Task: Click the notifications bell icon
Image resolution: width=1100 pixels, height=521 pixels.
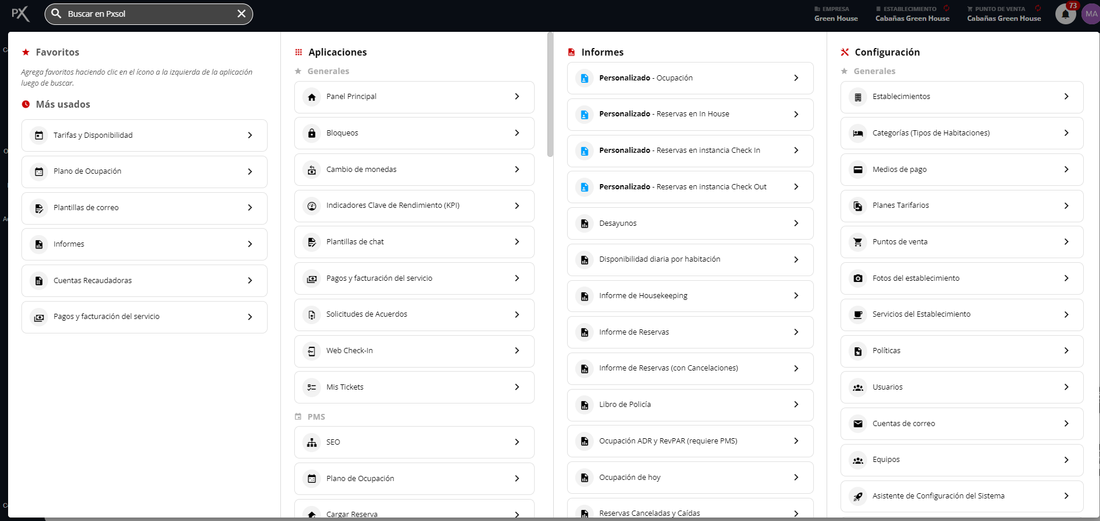Action: pos(1065,14)
